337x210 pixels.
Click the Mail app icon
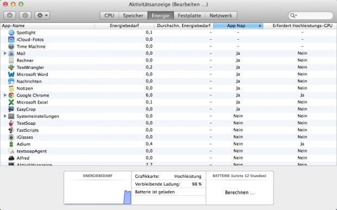11,53
